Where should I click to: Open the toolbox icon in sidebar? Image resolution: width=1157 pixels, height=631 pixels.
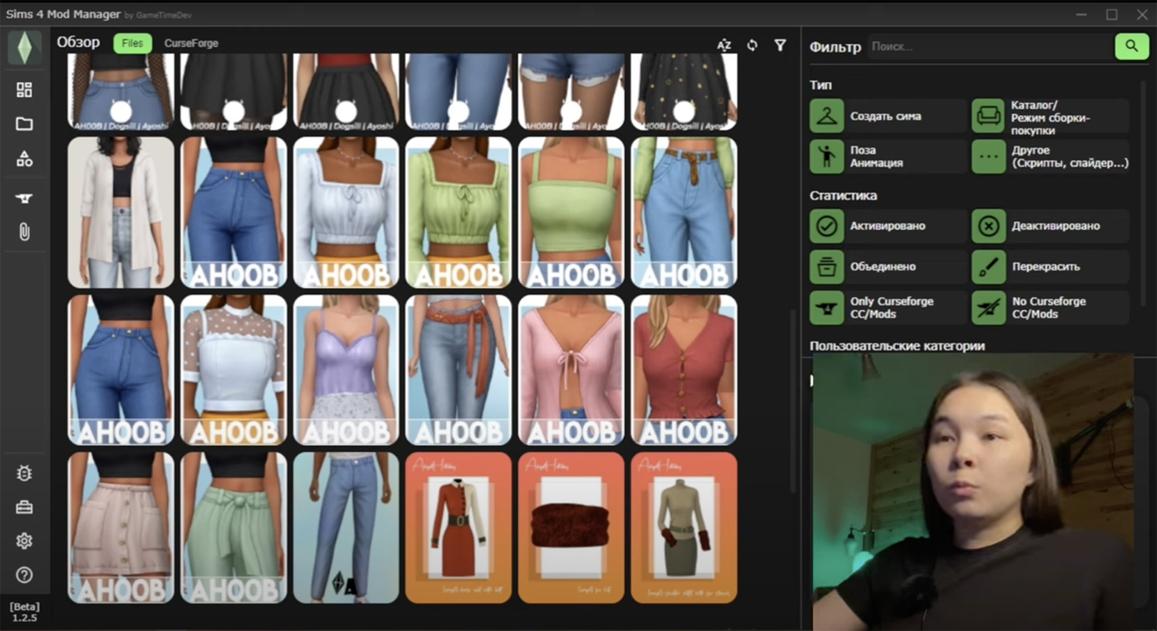click(x=24, y=507)
